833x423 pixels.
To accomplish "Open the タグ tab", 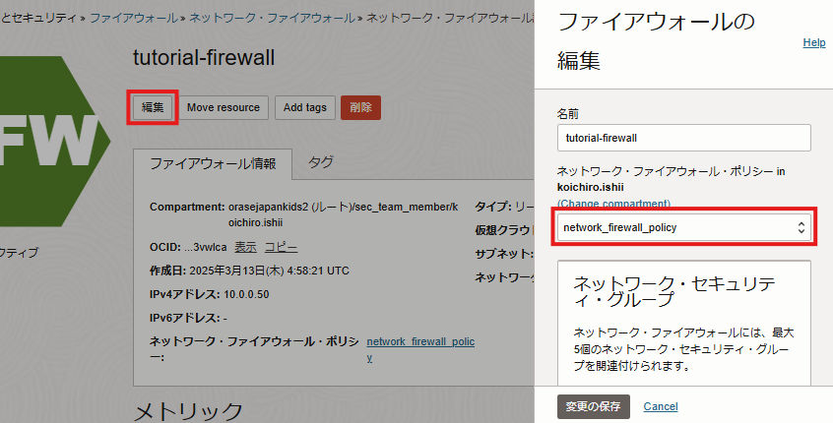I will (321, 163).
